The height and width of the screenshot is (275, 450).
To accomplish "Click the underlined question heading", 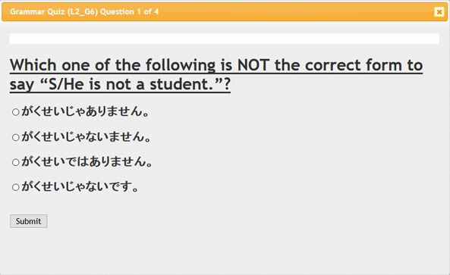I will pyautogui.click(x=216, y=74).
